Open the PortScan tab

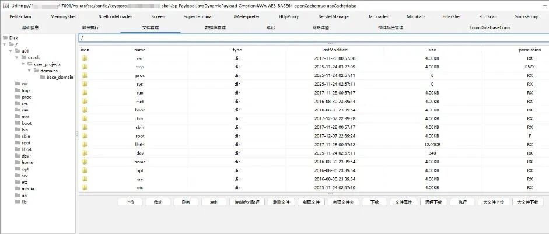pos(488,16)
